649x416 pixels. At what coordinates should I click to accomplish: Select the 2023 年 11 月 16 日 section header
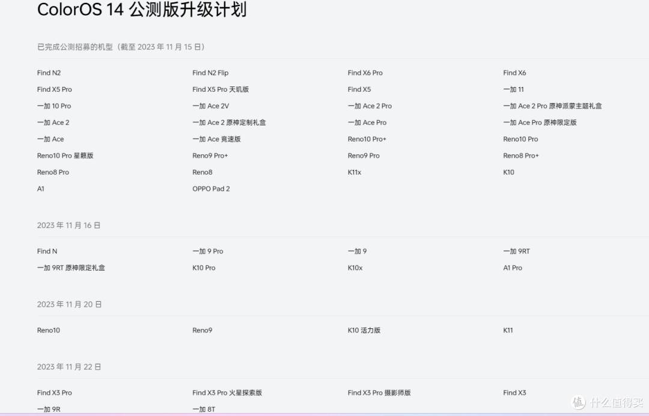tap(69, 225)
